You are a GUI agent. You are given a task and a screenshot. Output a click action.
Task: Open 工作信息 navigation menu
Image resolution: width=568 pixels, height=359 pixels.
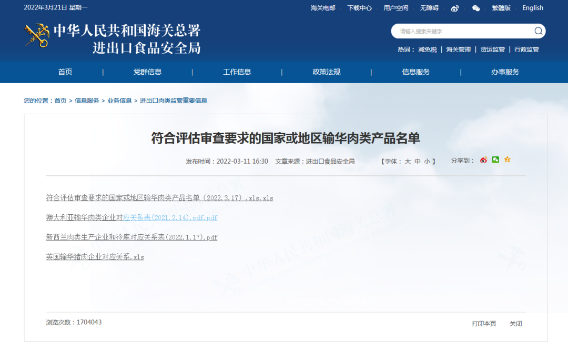tap(237, 72)
